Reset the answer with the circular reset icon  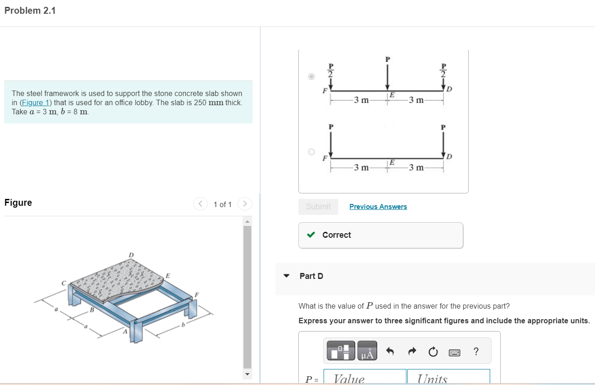(433, 350)
